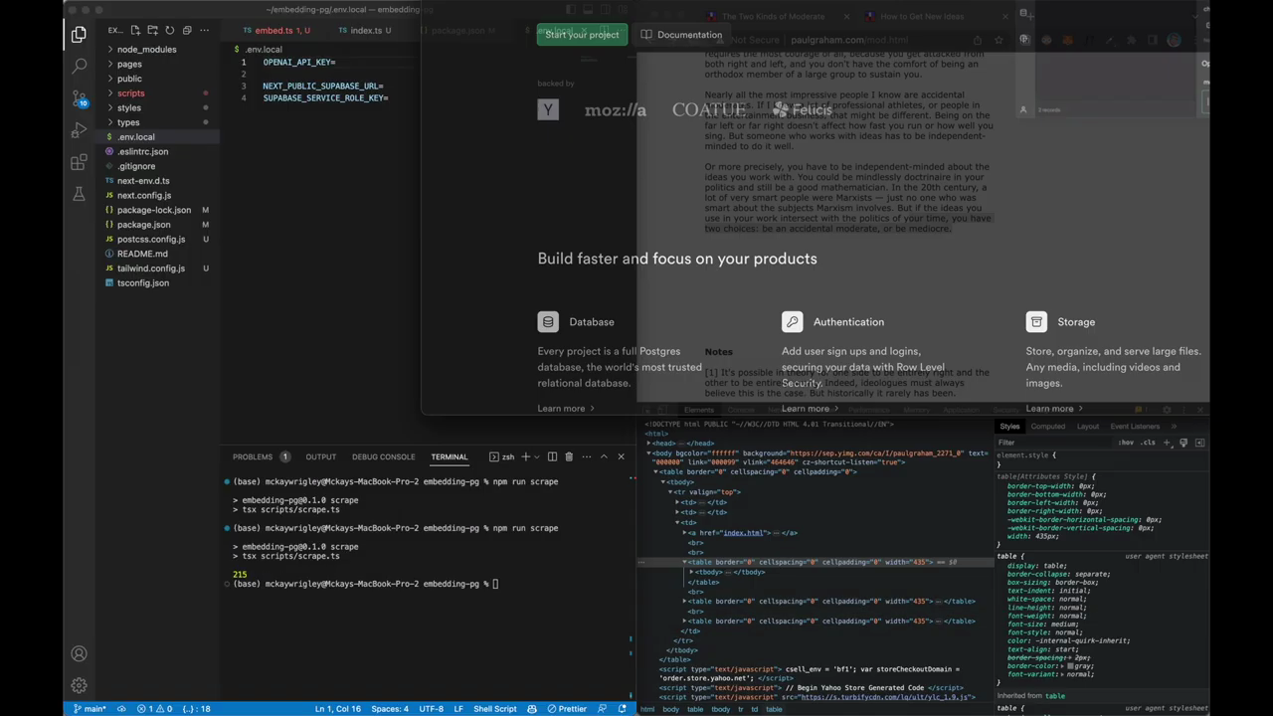Add a new terminal with plus icon
The width and height of the screenshot is (1273, 716).
pyautogui.click(x=525, y=456)
